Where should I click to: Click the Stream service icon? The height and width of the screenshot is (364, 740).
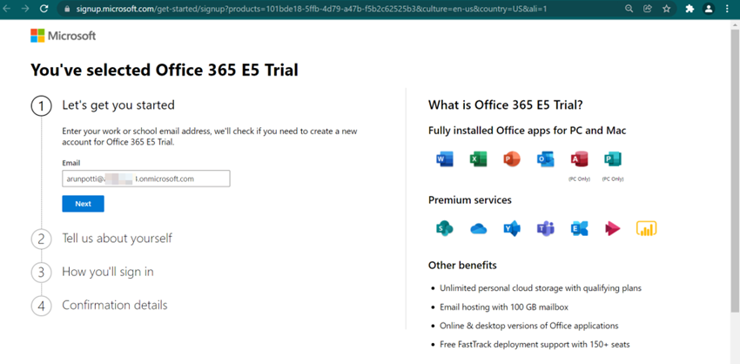pos(613,229)
